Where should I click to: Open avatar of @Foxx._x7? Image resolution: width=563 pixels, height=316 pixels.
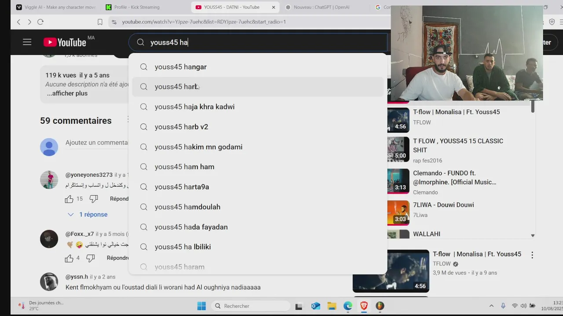49,239
